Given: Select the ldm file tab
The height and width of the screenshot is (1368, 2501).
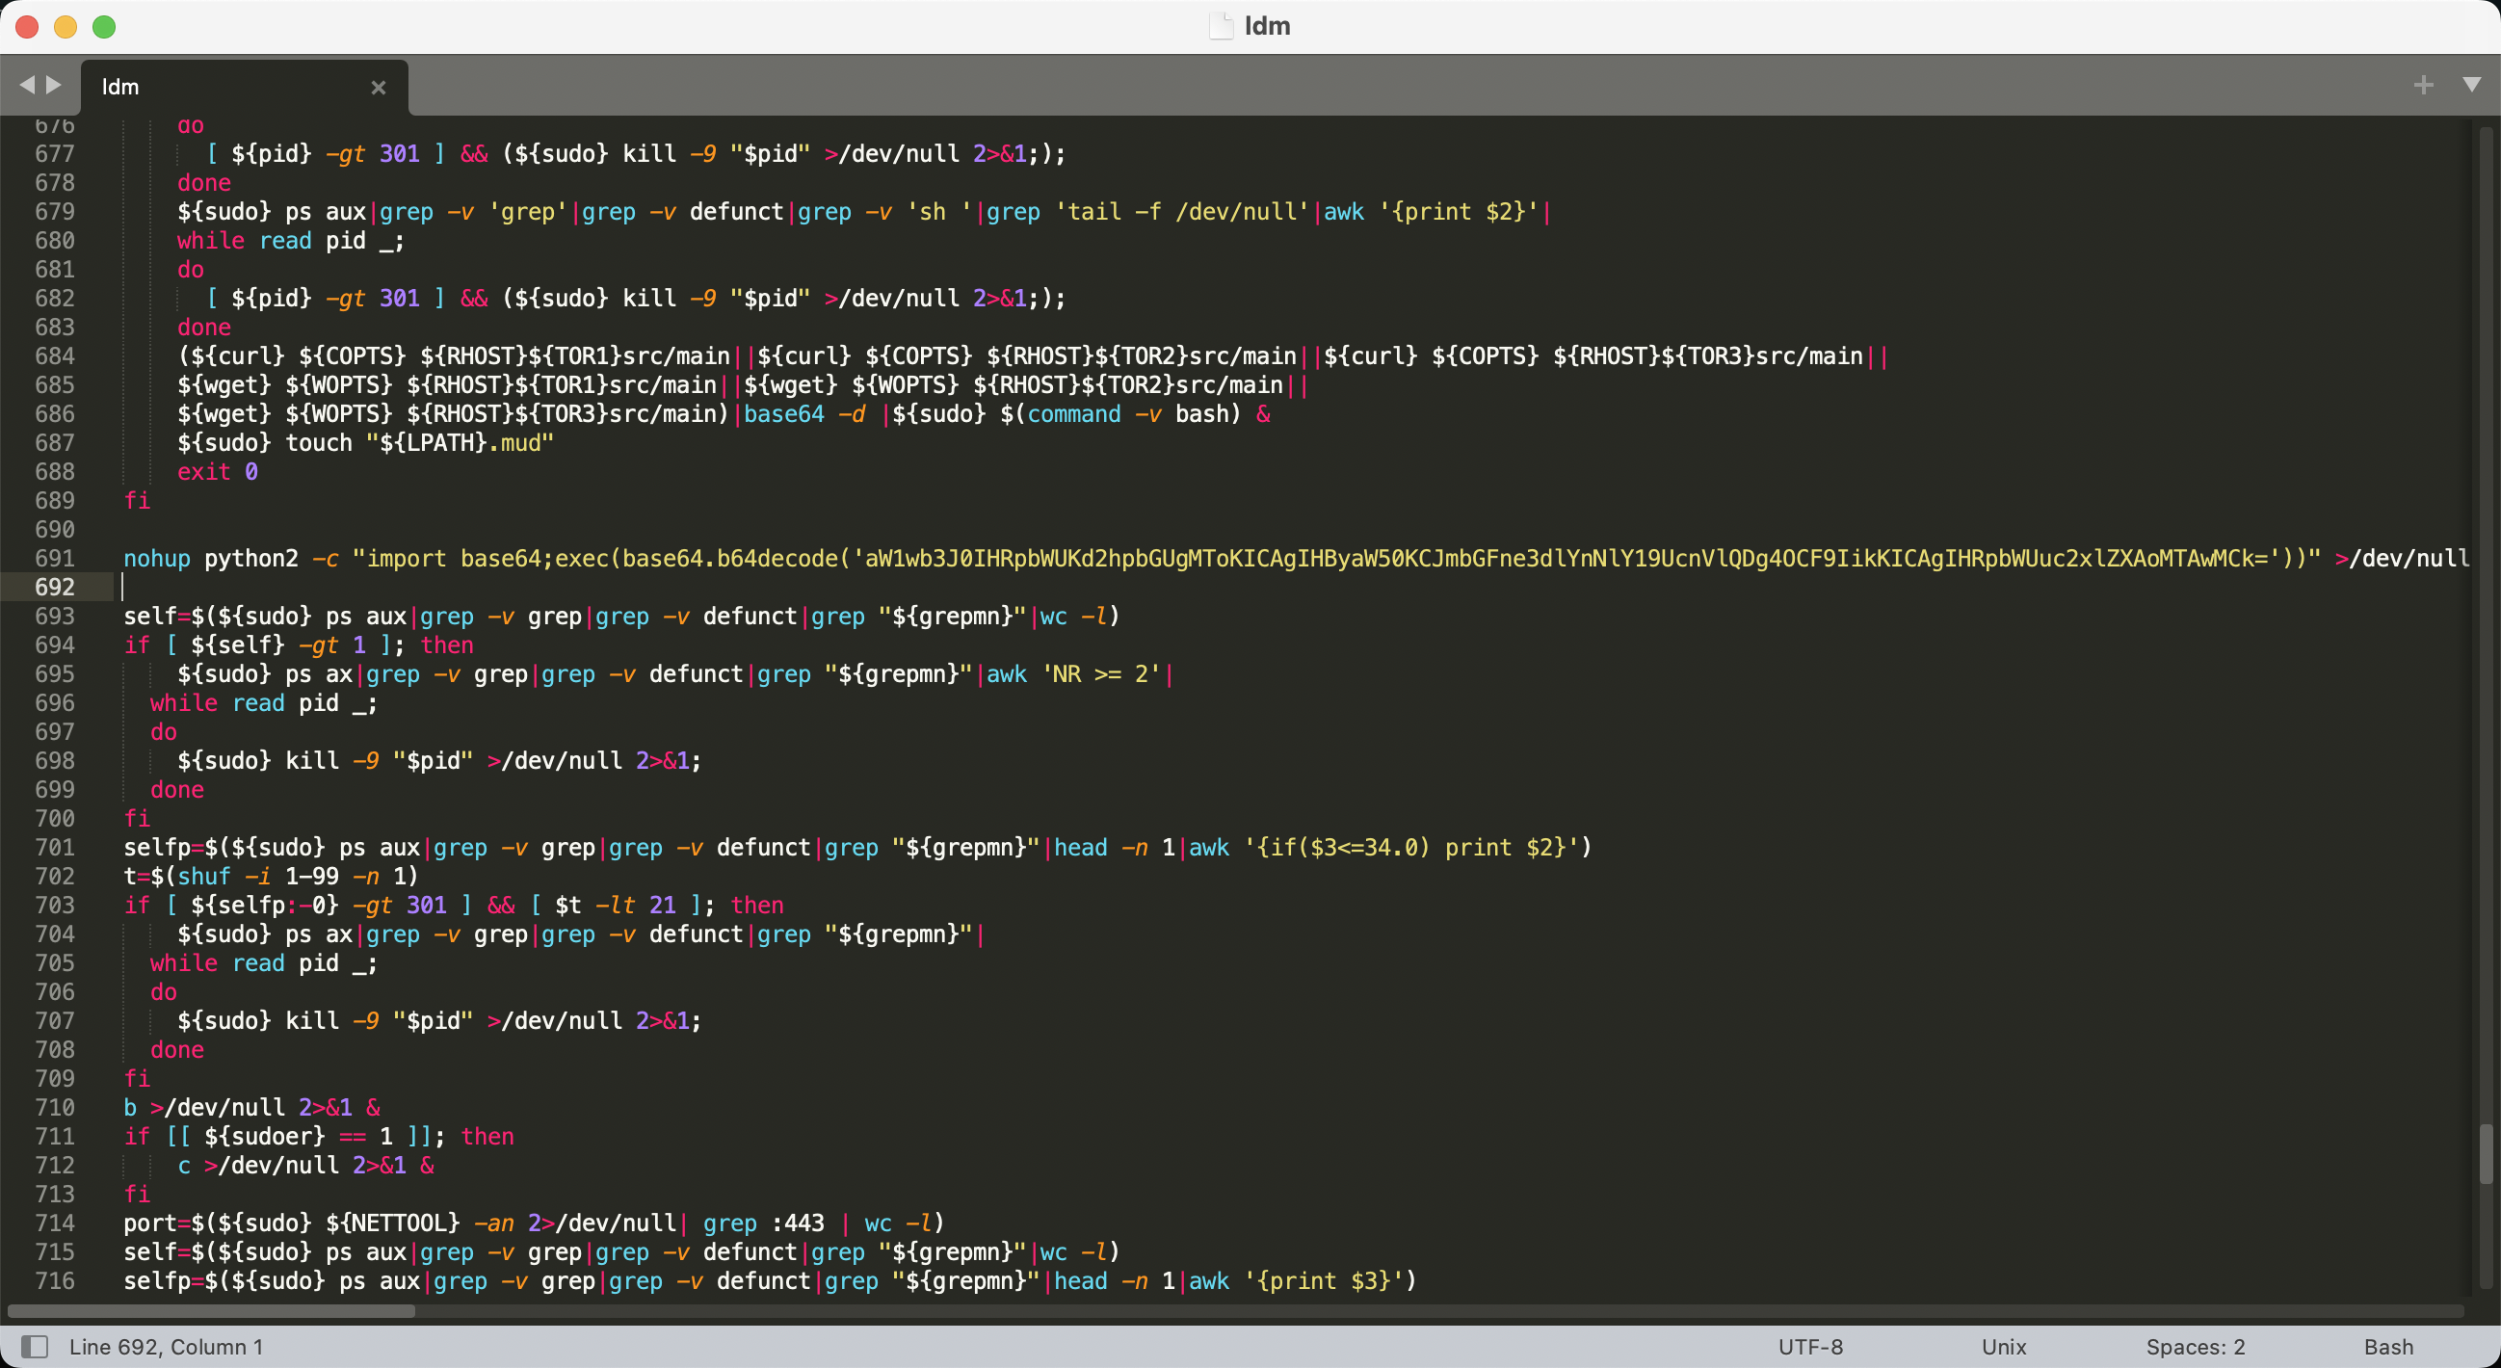Looking at the screenshot, I should coord(245,88).
